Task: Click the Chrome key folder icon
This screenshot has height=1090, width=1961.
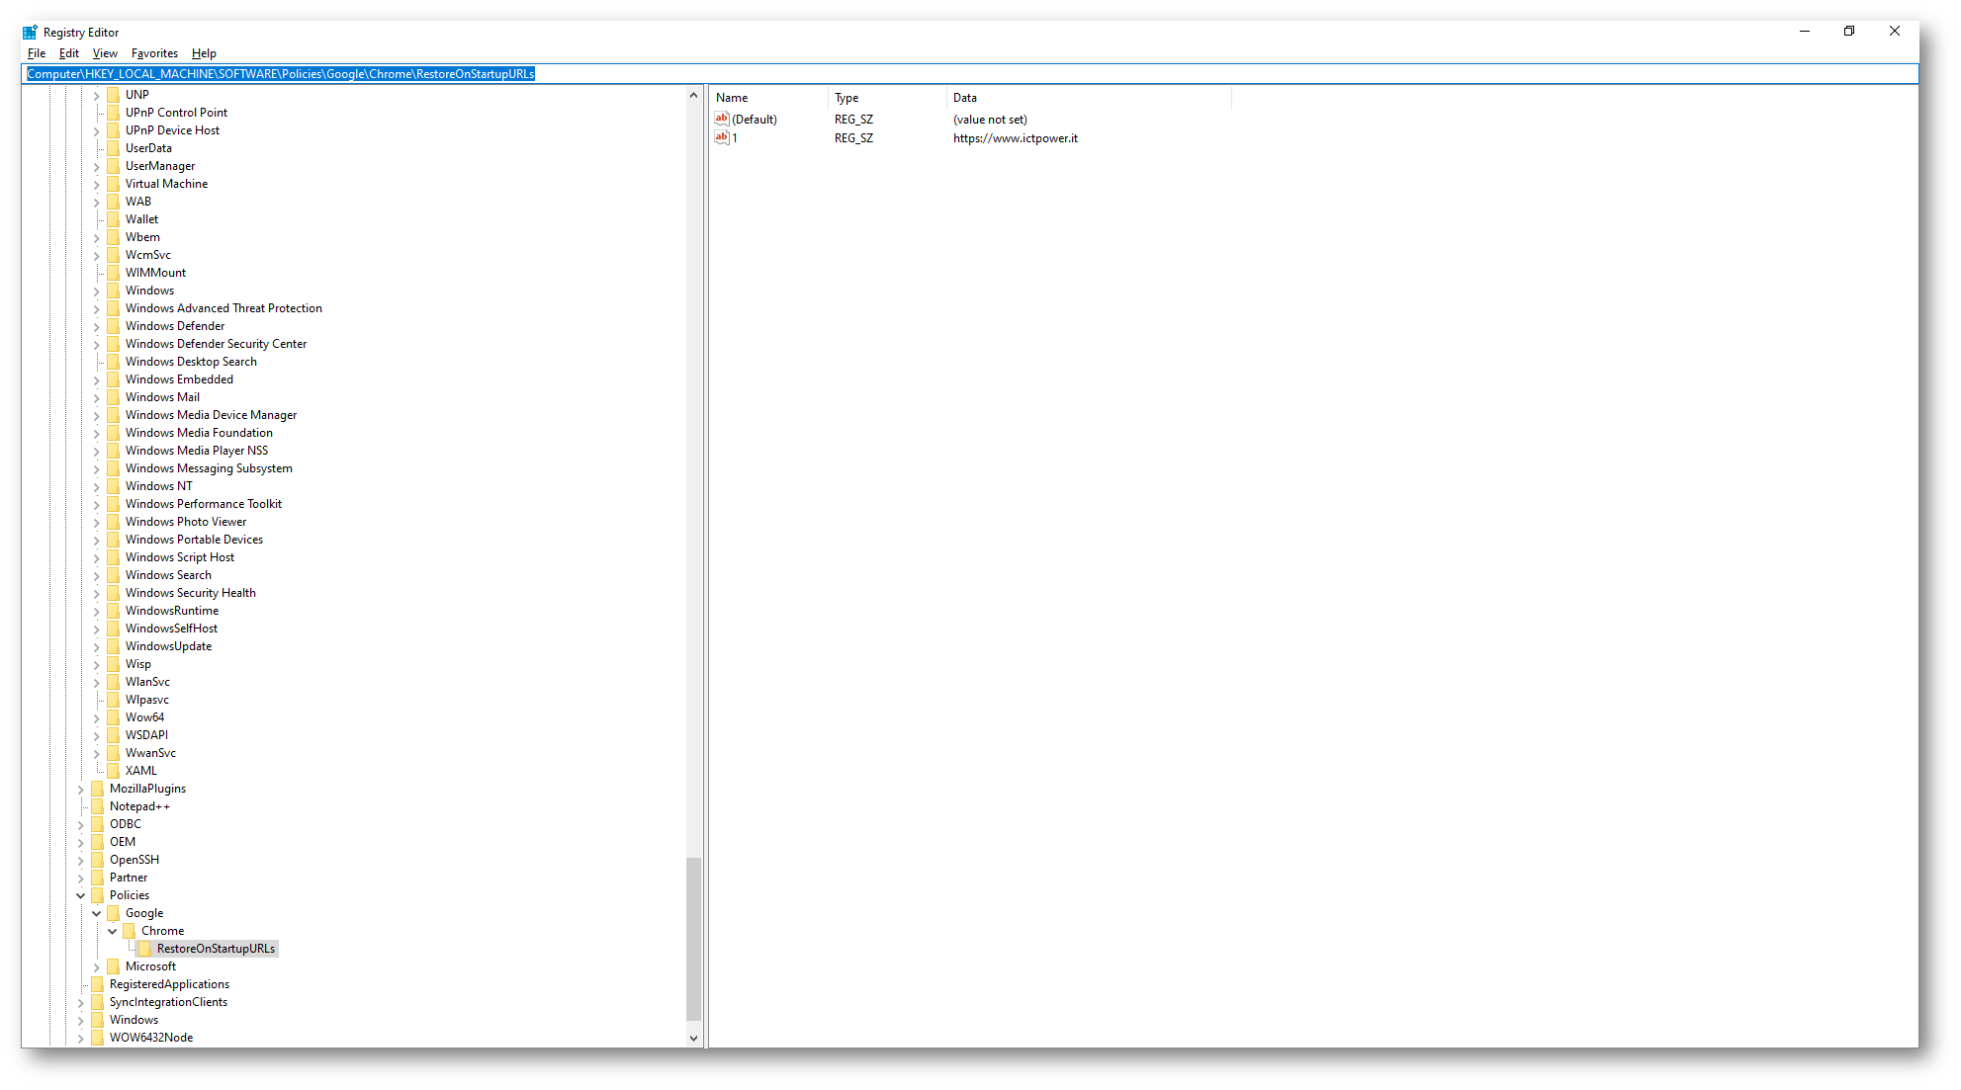Action: click(x=130, y=931)
